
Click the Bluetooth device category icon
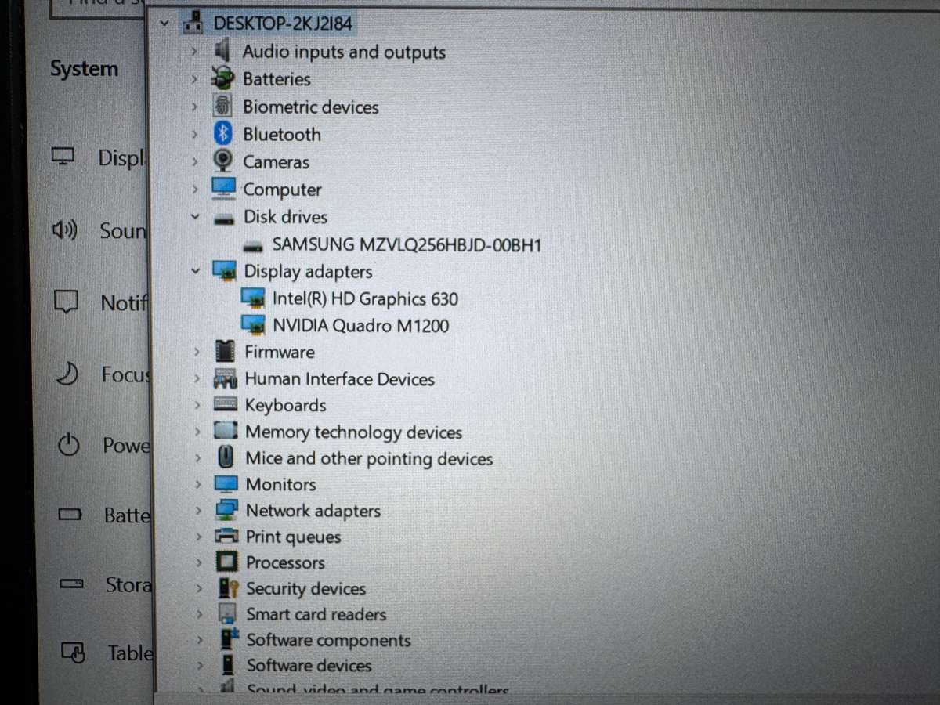point(223,134)
